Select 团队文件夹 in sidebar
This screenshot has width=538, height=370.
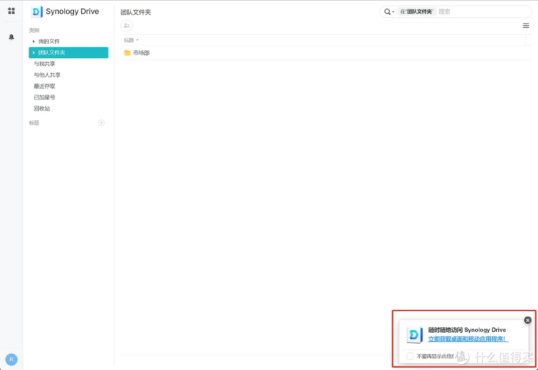tap(69, 52)
